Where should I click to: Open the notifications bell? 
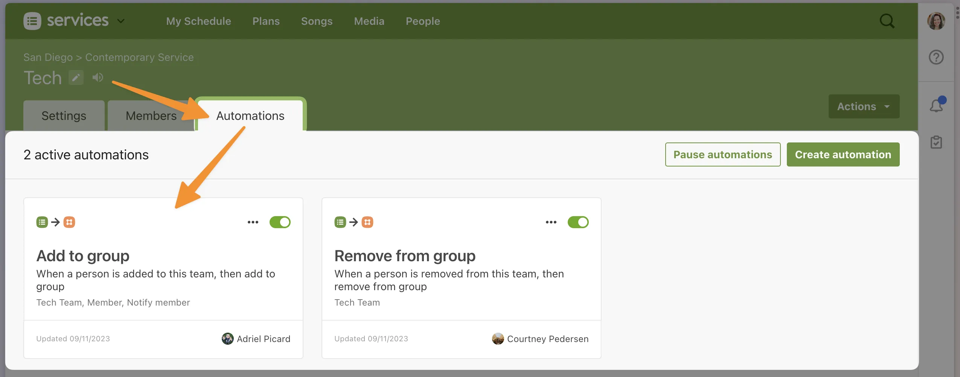[936, 106]
